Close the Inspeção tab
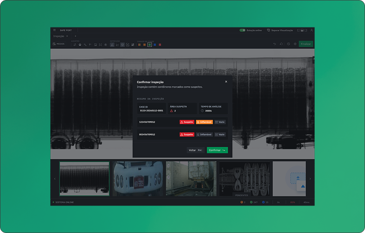This screenshot has width=365, height=233. click(67, 36)
